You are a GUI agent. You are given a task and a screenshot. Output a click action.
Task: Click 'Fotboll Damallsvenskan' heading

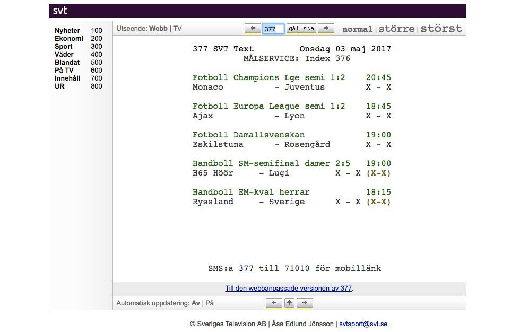(249, 135)
